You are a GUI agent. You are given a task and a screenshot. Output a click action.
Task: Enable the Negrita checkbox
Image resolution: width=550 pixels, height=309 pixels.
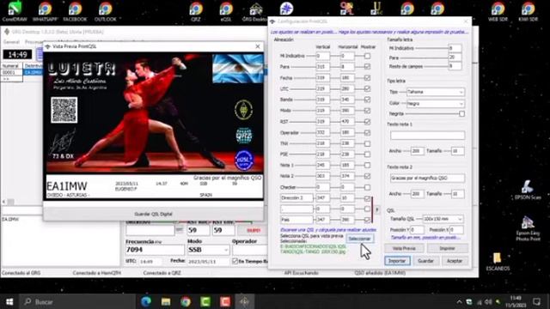[462, 114]
